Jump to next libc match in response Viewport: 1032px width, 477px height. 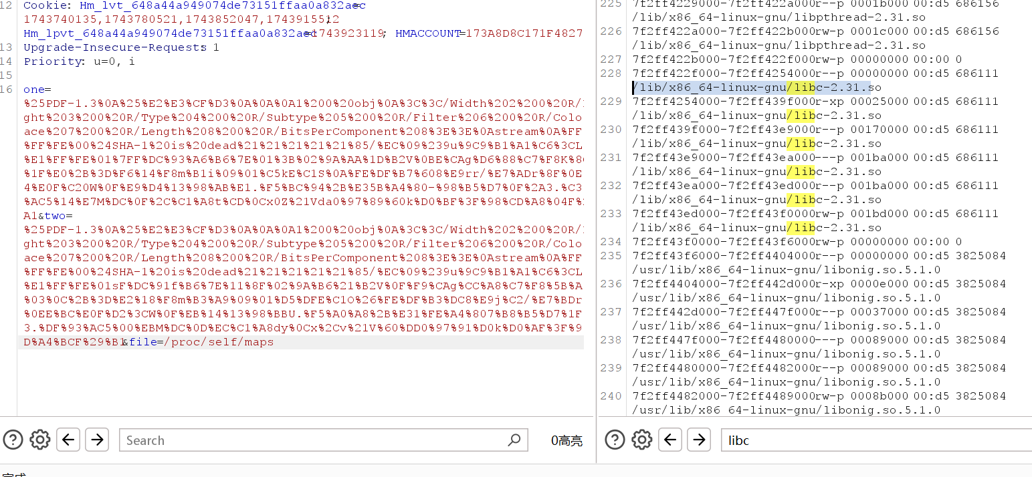[x=699, y=440]
